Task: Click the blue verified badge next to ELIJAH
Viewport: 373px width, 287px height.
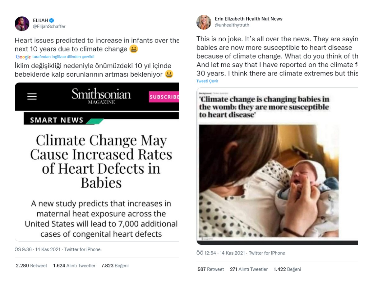Action: (52, 20)
